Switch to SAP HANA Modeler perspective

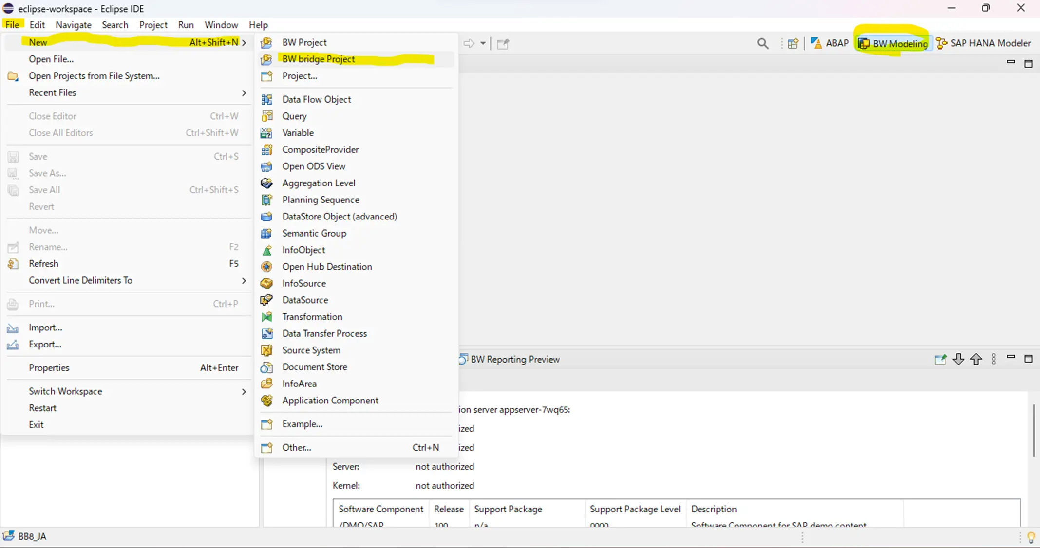(983, 43)
